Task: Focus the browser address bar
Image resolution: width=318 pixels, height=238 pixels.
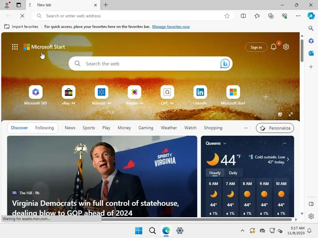Action: 133,16
